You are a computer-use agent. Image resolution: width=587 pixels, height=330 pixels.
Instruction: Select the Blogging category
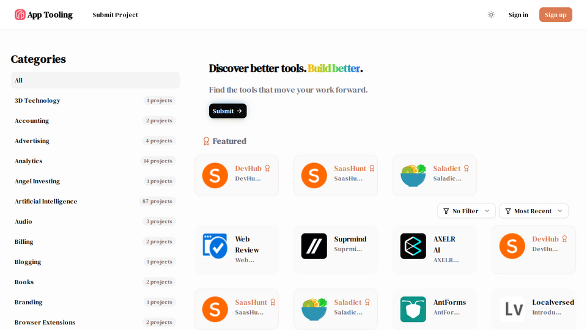point(95,262)
